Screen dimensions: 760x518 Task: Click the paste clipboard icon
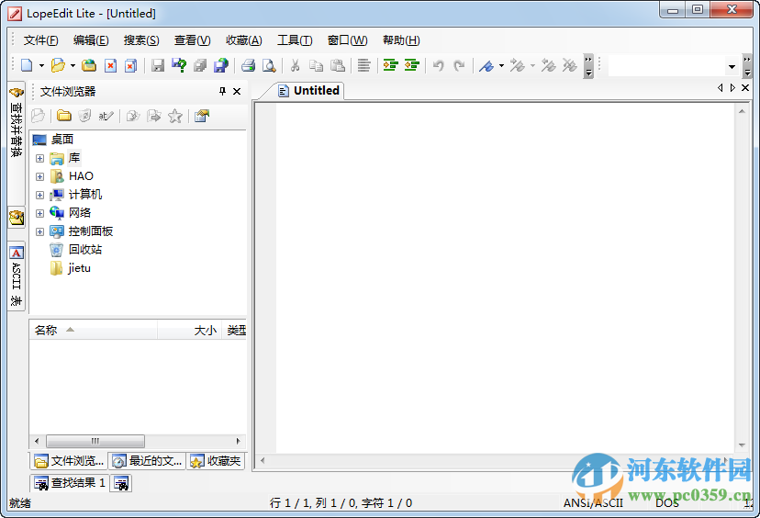tap(338, 65)
